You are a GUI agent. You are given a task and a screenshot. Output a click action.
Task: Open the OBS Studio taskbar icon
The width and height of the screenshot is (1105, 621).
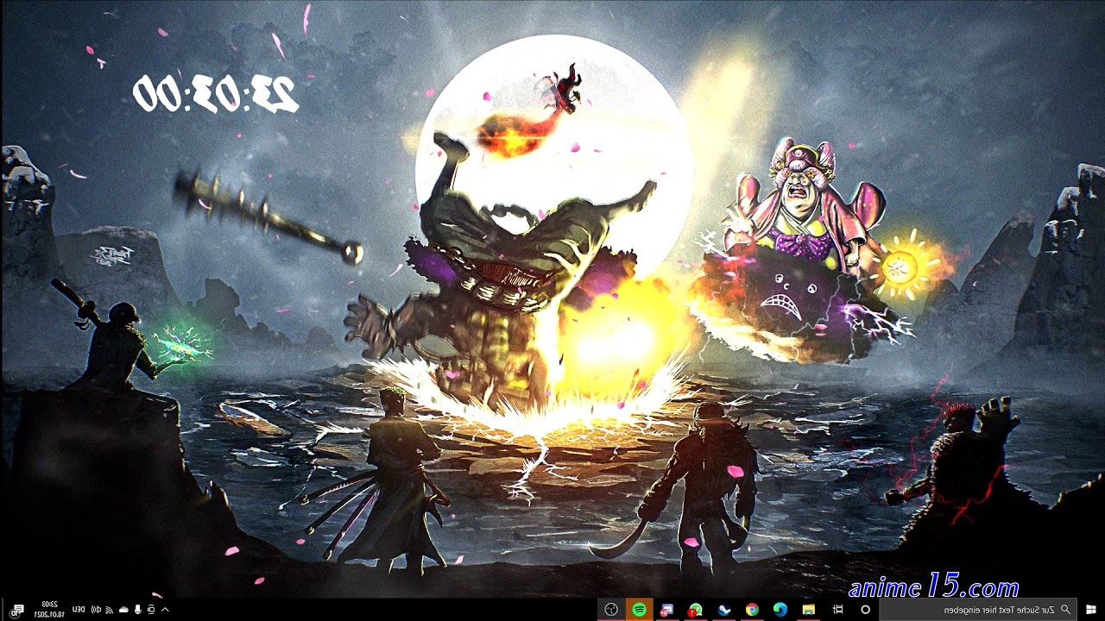(611, 610)
